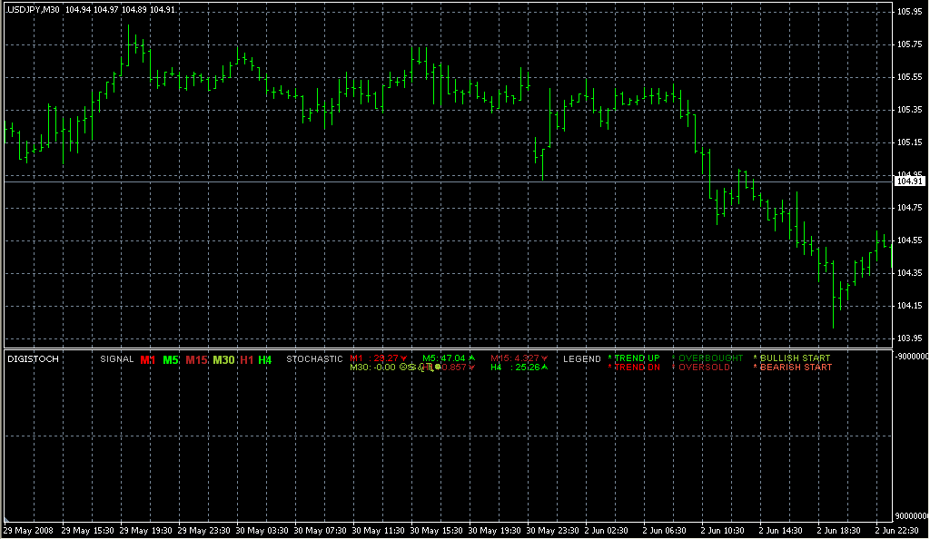Image resolution: width=930 pixels, height=539 pixels.
Task: Click the green M5 signal indicator
Action: pyautogui.click(x=171, y=360)
